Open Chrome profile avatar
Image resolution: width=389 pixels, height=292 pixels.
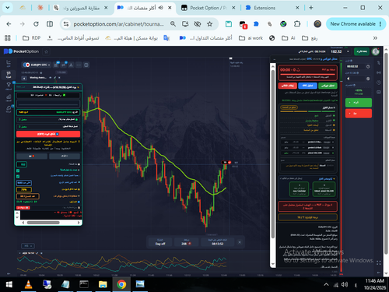tap(317, 24)
